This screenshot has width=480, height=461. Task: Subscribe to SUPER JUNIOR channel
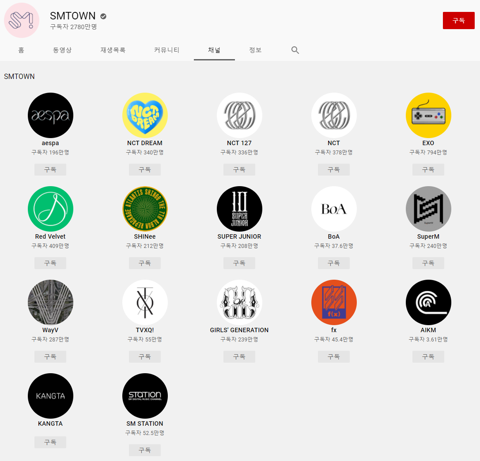click(239, 263)
